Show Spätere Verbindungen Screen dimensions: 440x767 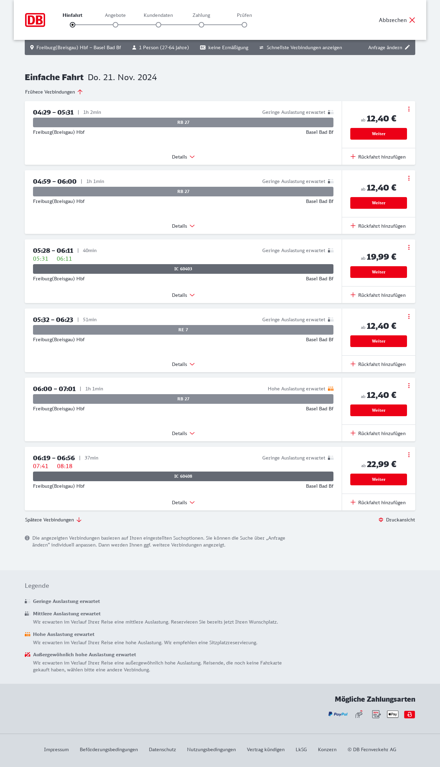[x=53, y=520]
